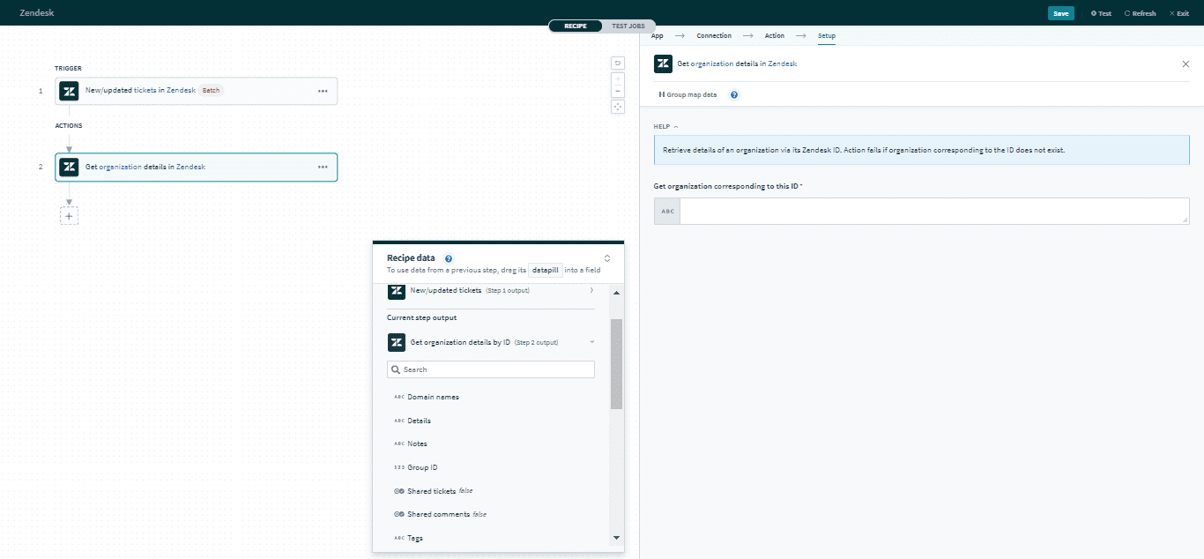Image resolution: width=1204 pixels, height=559 pixels.
Task: Click the datapill Search field
Action: (490, 369)
